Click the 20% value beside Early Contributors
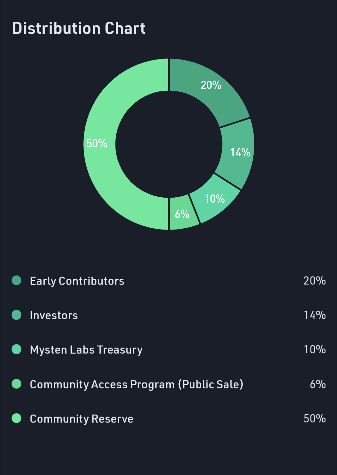The height and width of the screenshot is (475, 337). point(315,281)
